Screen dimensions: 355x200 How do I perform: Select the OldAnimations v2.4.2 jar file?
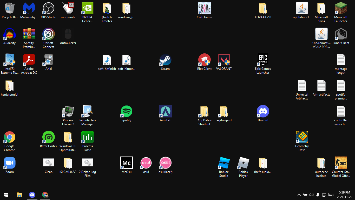tap(321, 34)
